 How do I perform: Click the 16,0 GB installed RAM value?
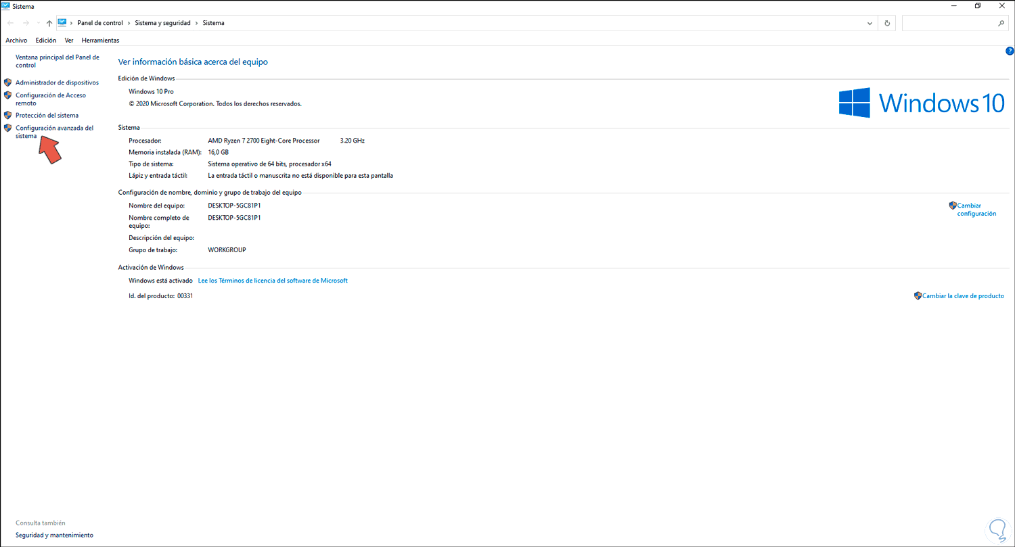tap(219, 153)
